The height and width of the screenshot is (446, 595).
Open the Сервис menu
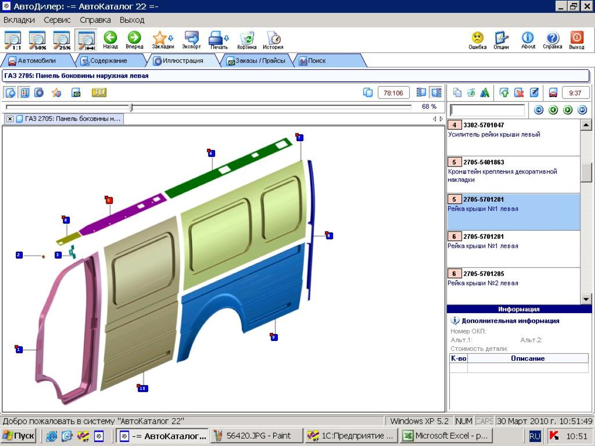click(57, 20)
